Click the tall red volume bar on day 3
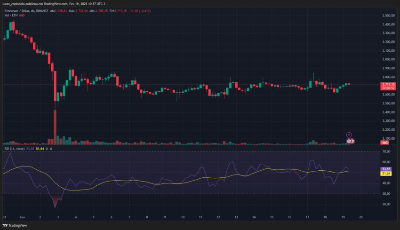Viewport: 400px width, 230px height. click(55, 127)
